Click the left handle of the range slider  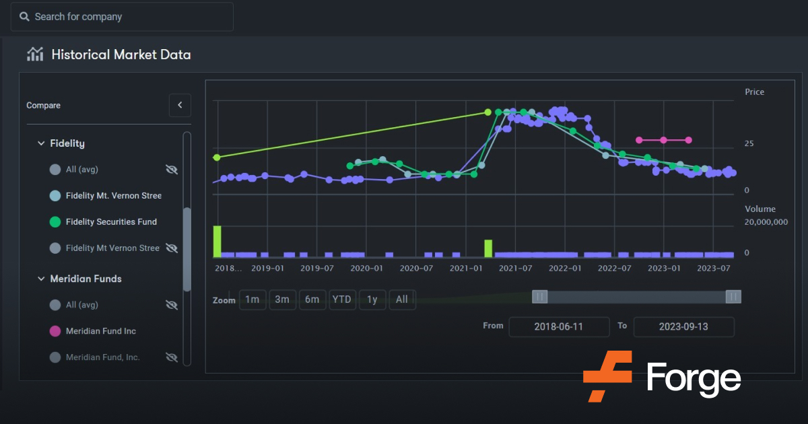540,296
